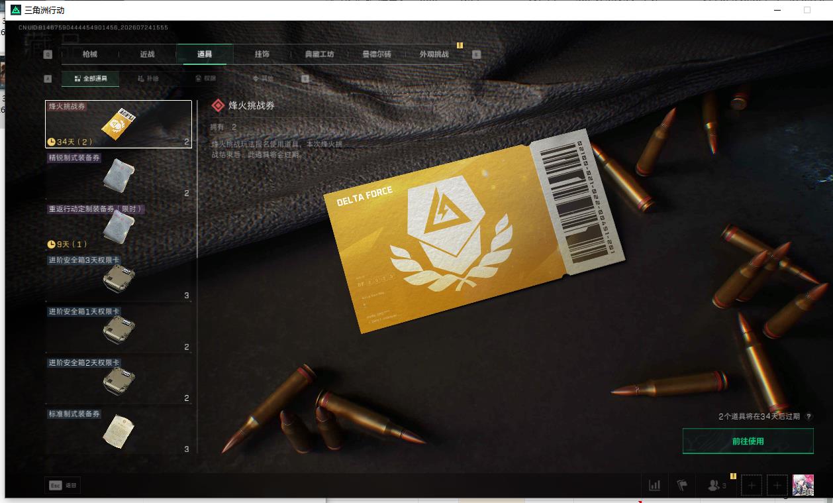Select the 烽火挑战券 item card
This screenshot has width=833, height=503.
[x=119, y=124]
